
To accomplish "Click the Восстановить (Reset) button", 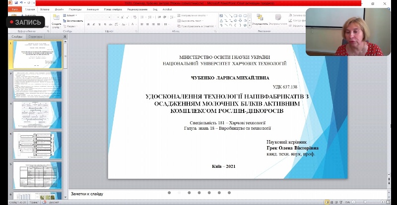I will tap(74, 21).
